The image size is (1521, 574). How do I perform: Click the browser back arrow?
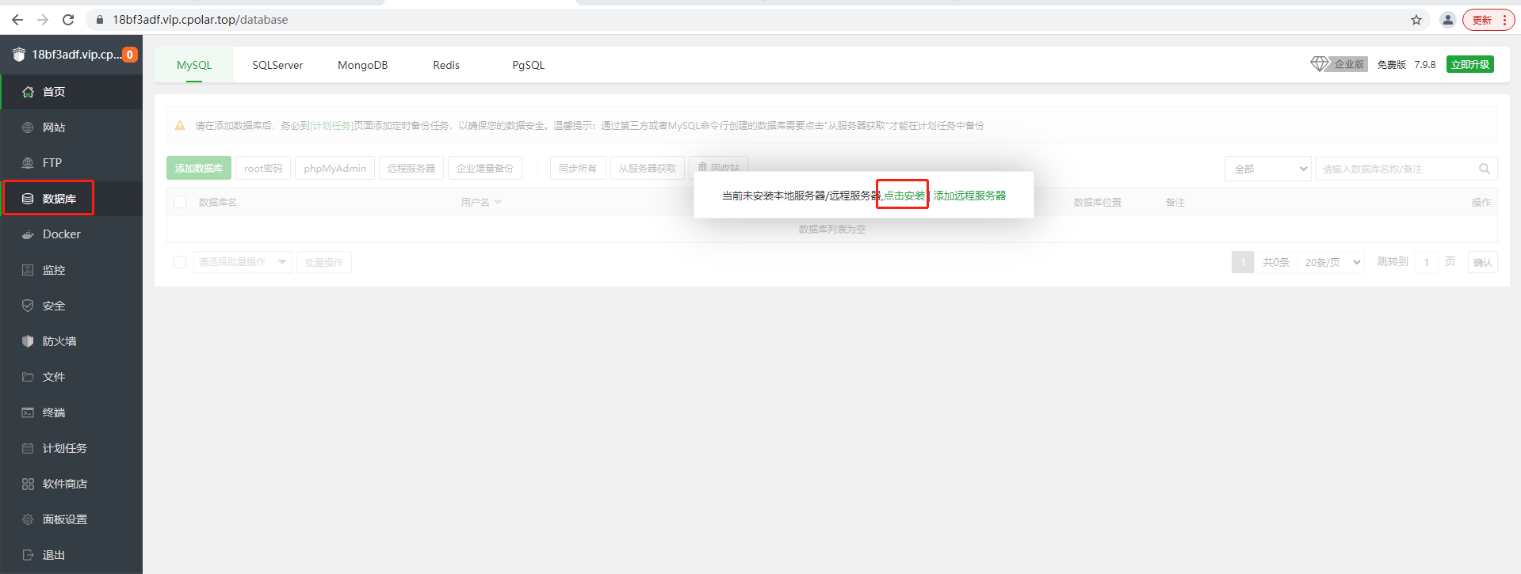[x=17, y=20]
